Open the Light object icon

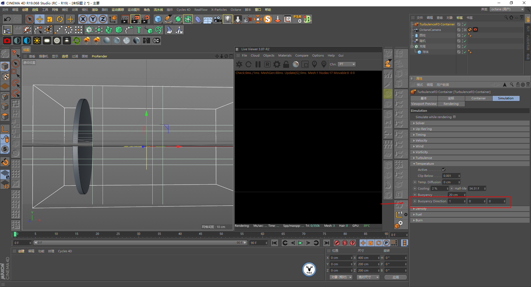tap(228, 19)
